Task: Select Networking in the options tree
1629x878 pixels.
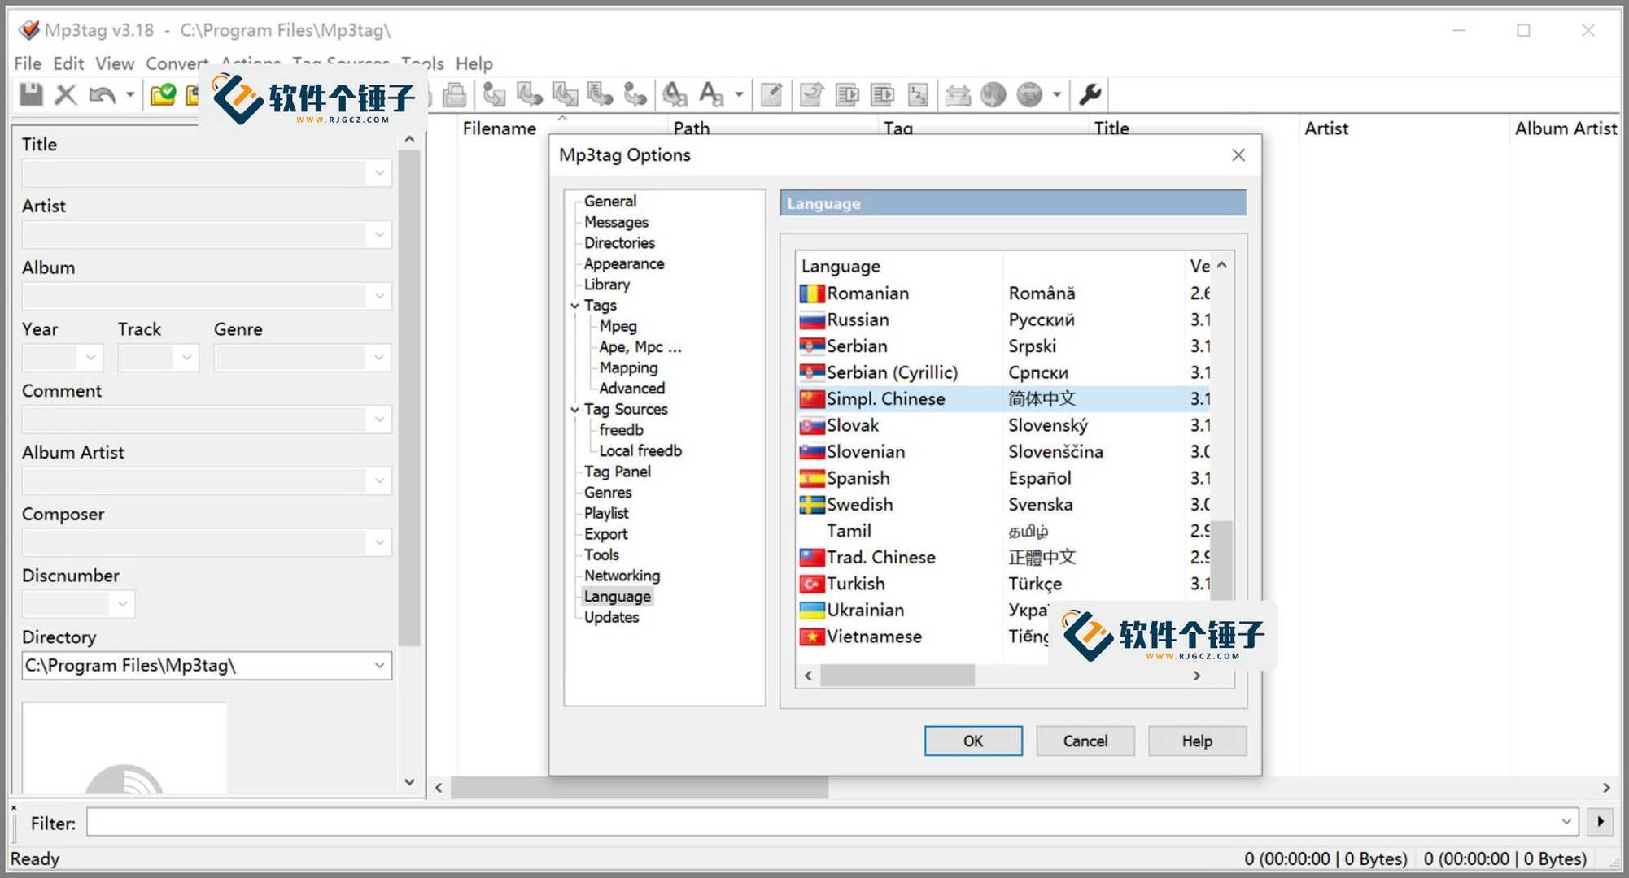Action: tap(622, 576)
